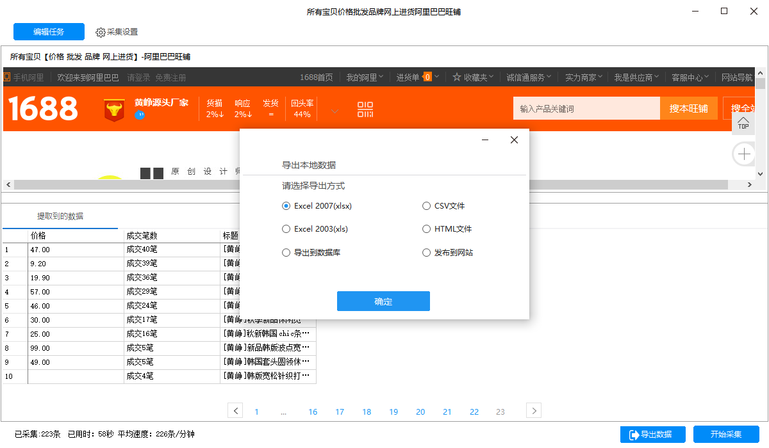Screen dimensions: 769x448
Task: Go to page 16 in pagination
Action: tap(313, 412)
